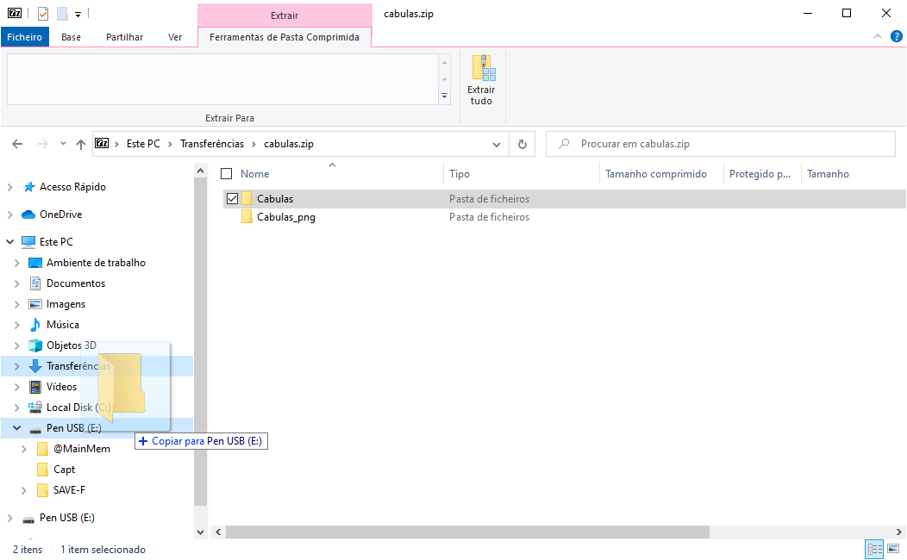This screenshot has height=560, width=907.
Task: Open the Customize Quick Access Toolbar menu
Action: (x=77, y=13)
